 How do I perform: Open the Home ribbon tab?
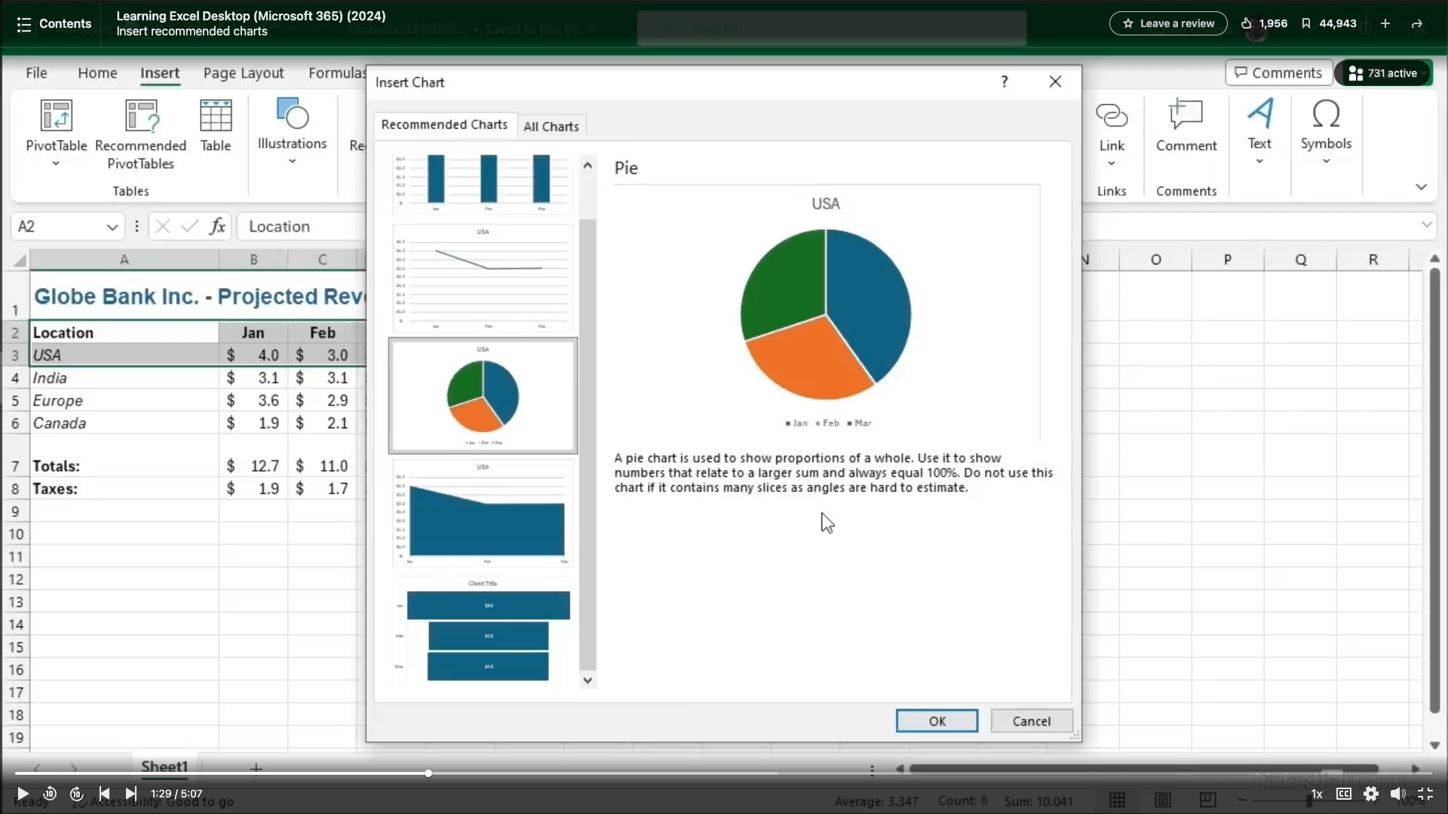(x=97, y=73)
